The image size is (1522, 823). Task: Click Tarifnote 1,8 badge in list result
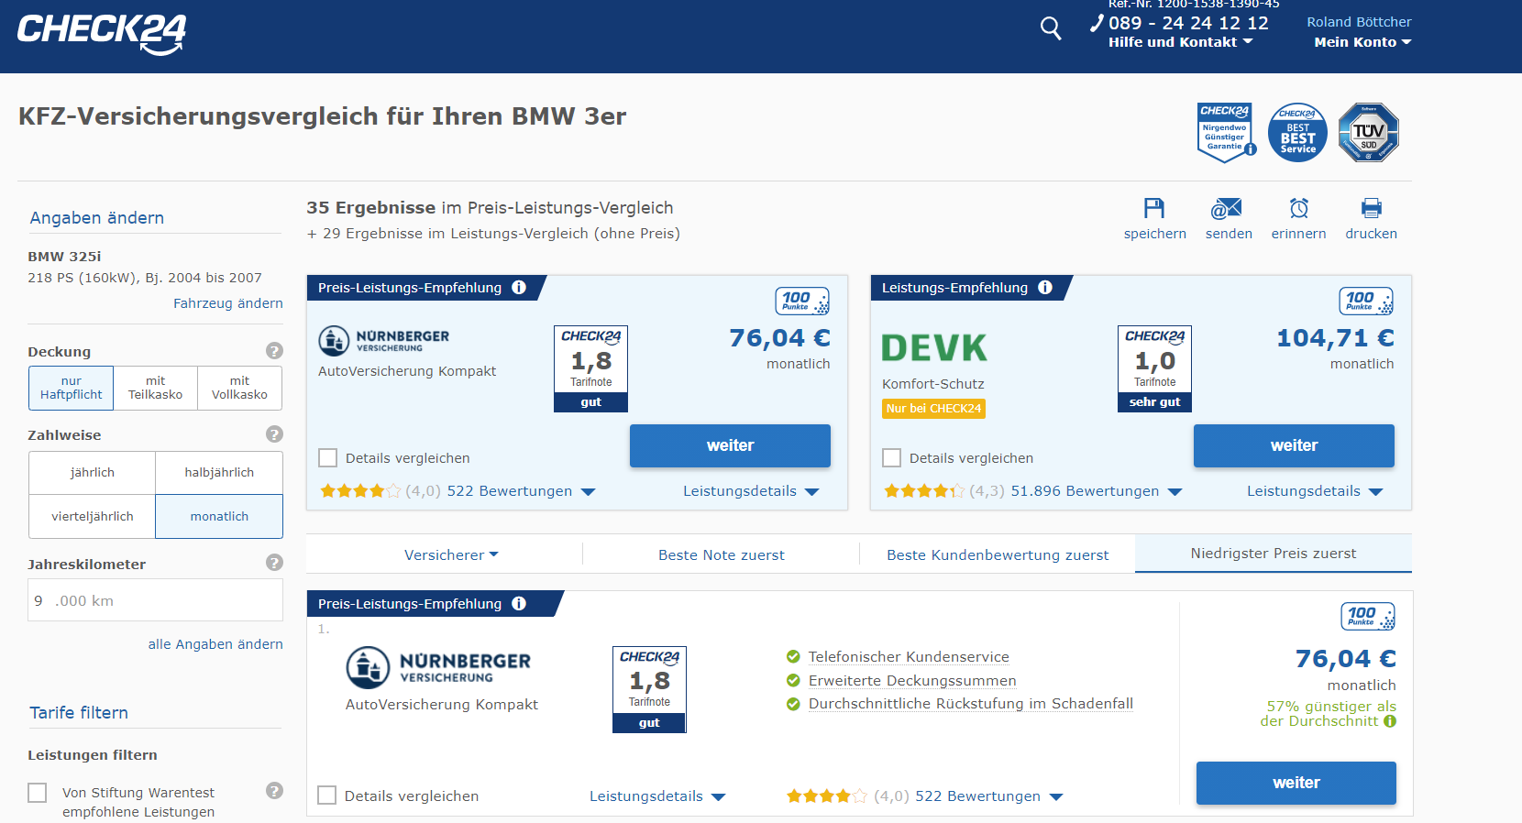[x=649, y=689]
